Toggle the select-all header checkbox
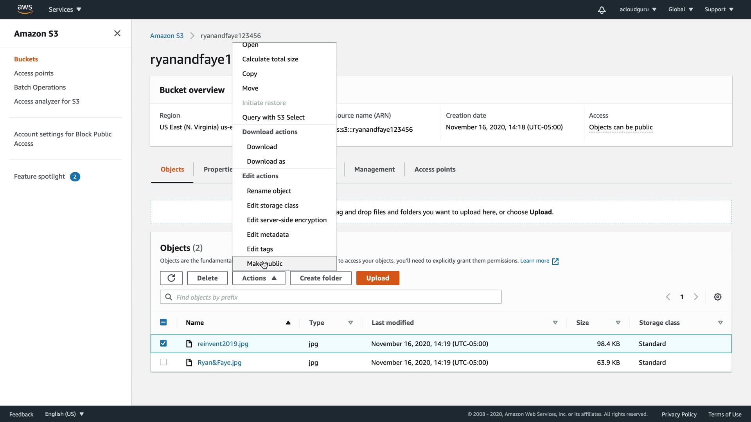The width and height of the screenshot is (751, 422). click(x=163, y=322)
